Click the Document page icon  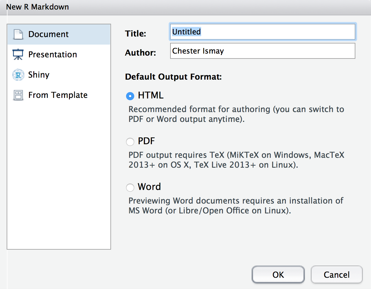pyautogui.click(x=18, y=34)
